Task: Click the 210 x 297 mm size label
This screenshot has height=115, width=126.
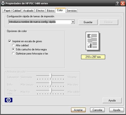Action: pos(93,57)
